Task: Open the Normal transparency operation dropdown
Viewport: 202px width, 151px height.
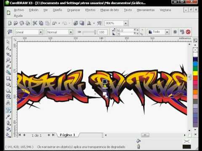Action: [x=71, y=32]
